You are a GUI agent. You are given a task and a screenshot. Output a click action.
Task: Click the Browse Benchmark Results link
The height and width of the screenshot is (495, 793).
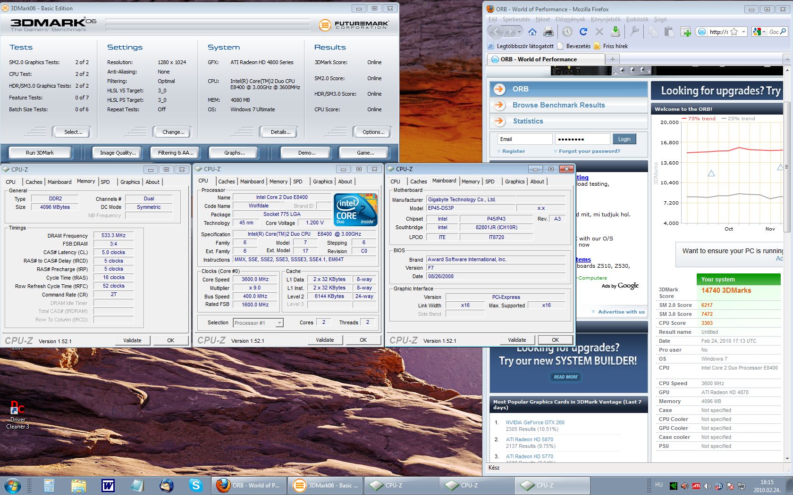(559, 105)
